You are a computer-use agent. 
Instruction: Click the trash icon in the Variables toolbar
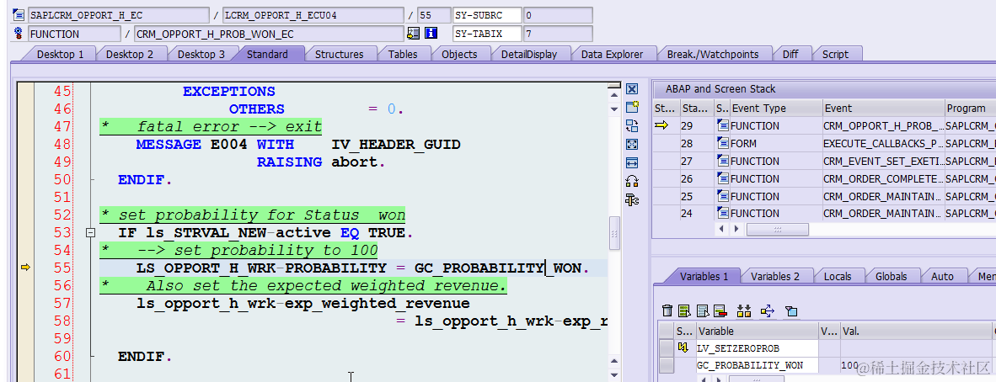[x=667, y=311]
